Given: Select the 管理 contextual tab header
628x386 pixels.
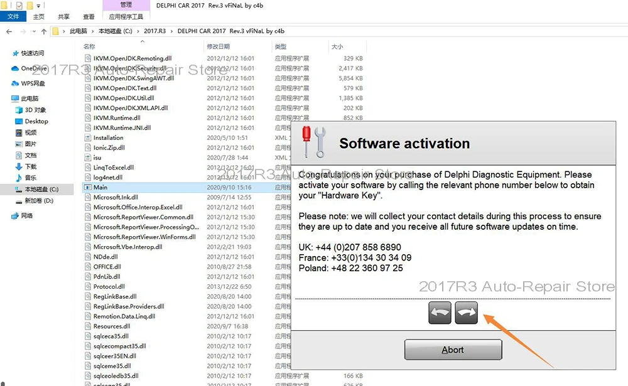Looking at the screenshot, I should 126,5.
